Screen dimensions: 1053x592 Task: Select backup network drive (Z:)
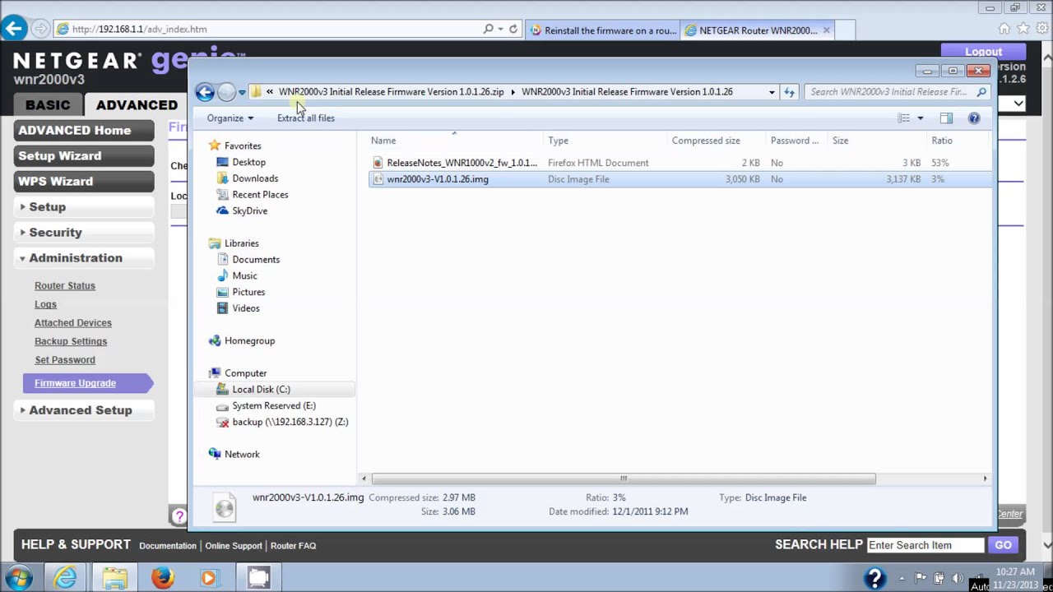coord(290,422)
